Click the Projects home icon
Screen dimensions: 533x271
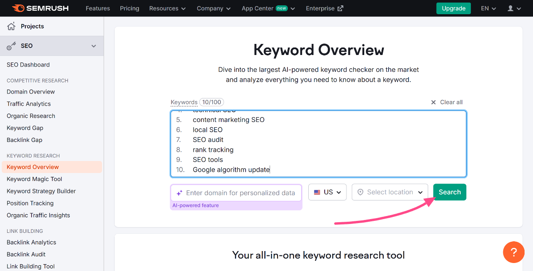coord(11,26)
